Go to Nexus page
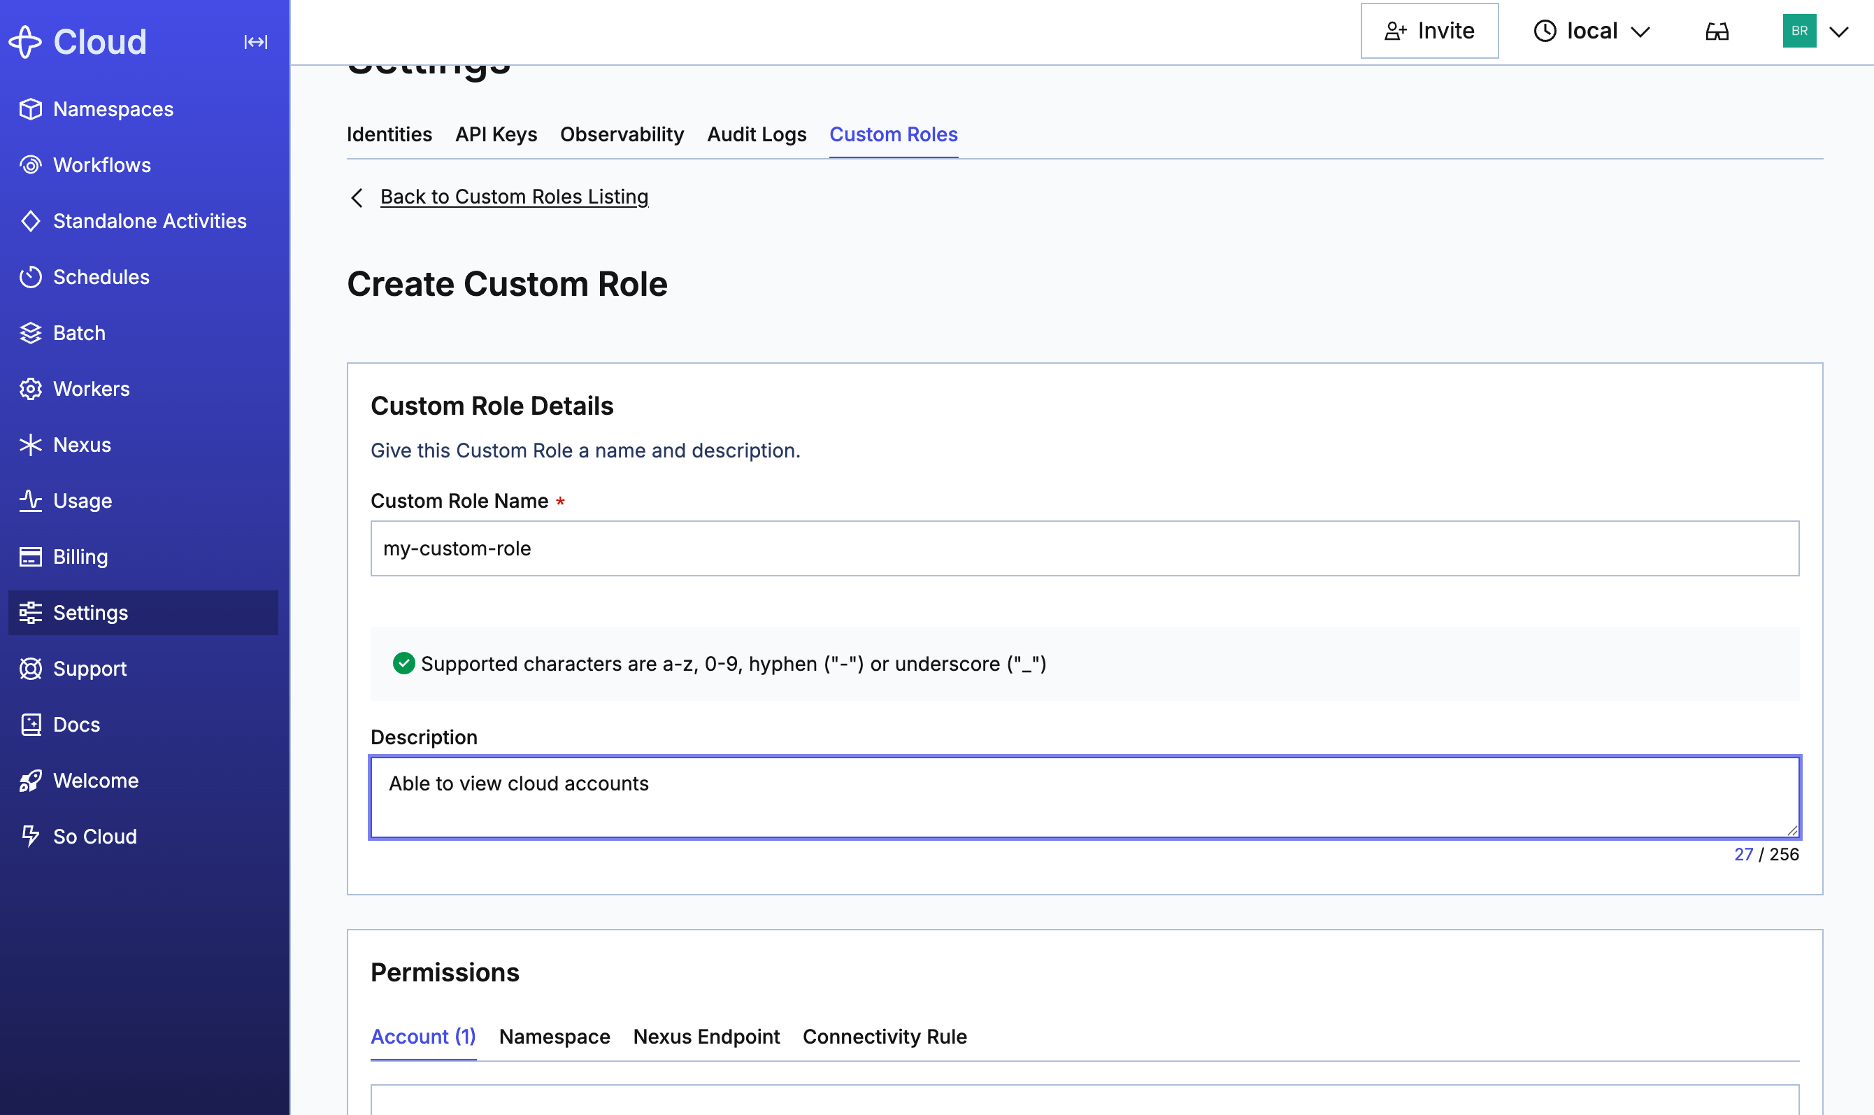This screenshot has width=1874, height=1115. pos(143,445)
